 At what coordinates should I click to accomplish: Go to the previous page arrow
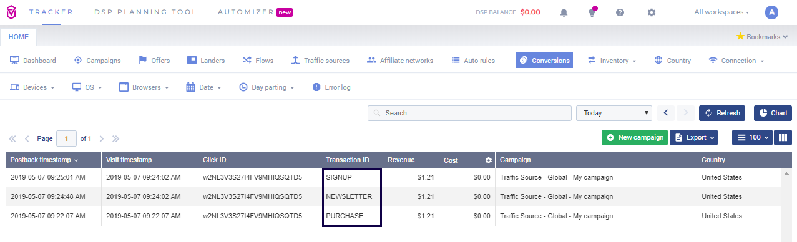click(x=27, y=138)
